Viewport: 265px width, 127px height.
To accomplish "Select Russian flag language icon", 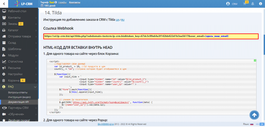I will pyautogui.click(x=252, y=124).
